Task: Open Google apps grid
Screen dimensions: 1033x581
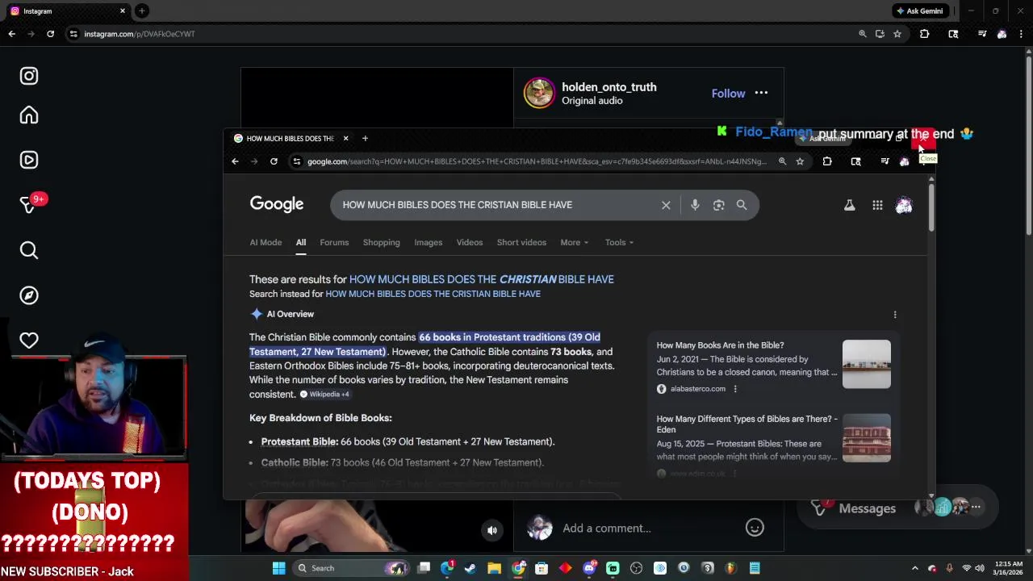Action: tap(877, 206)
